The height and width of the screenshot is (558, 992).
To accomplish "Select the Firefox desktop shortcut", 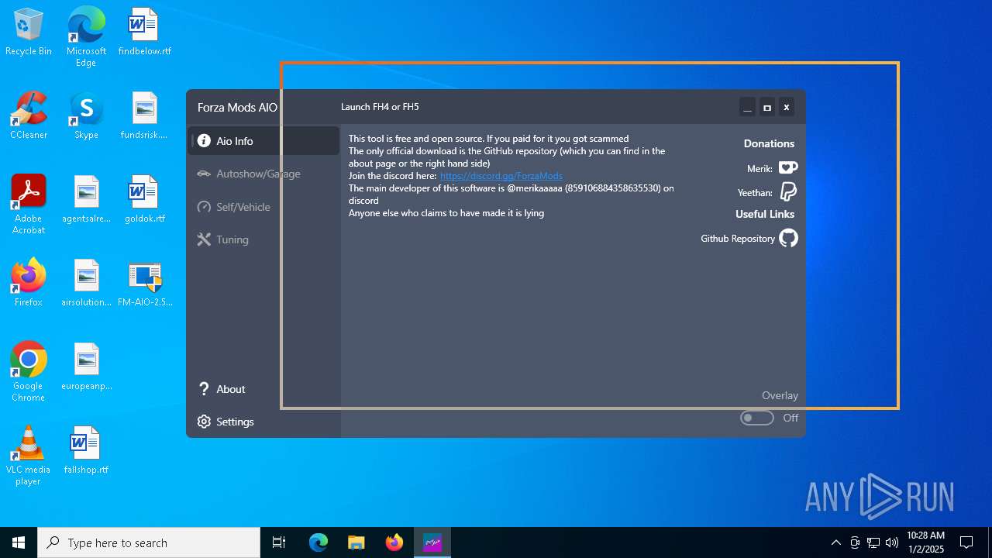I will point(29,283).
